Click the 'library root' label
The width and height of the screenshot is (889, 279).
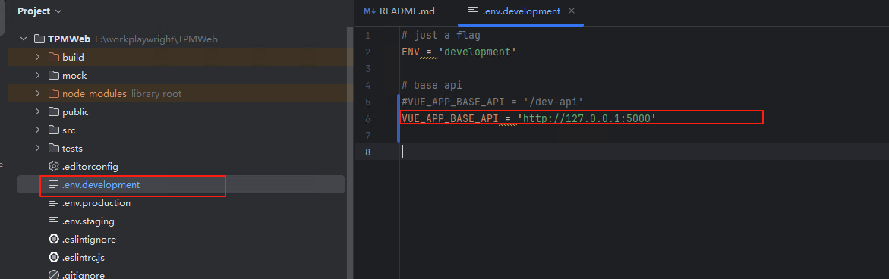156,93
